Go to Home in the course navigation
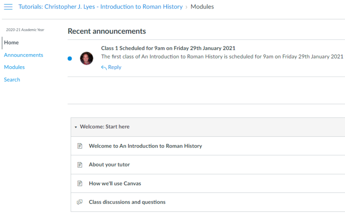Image resolution: width=345 pixels, height=219 pixels. click(11, 43)
